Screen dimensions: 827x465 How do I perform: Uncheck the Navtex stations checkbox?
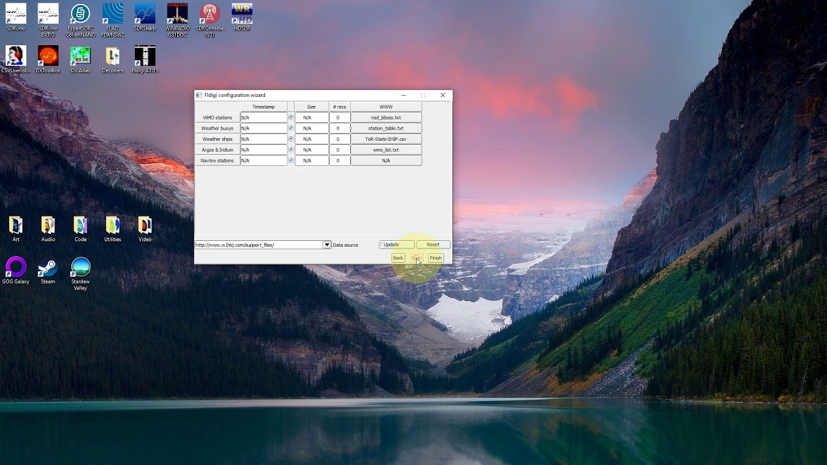point(291,160)
